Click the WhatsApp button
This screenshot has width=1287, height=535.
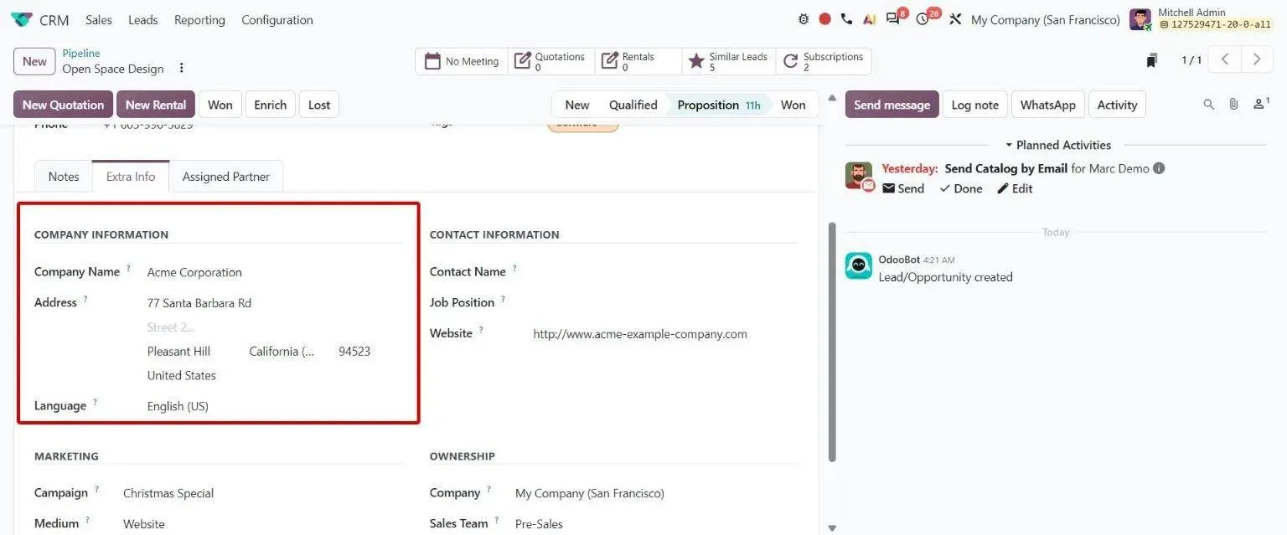pyautogui.click(x=1047, y=105)
